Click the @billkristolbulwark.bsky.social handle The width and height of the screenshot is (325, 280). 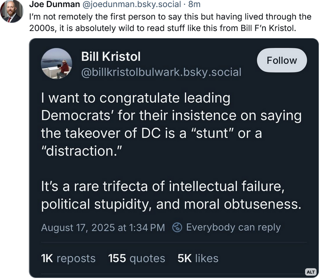pyautogui.click(x=161, y=72)
